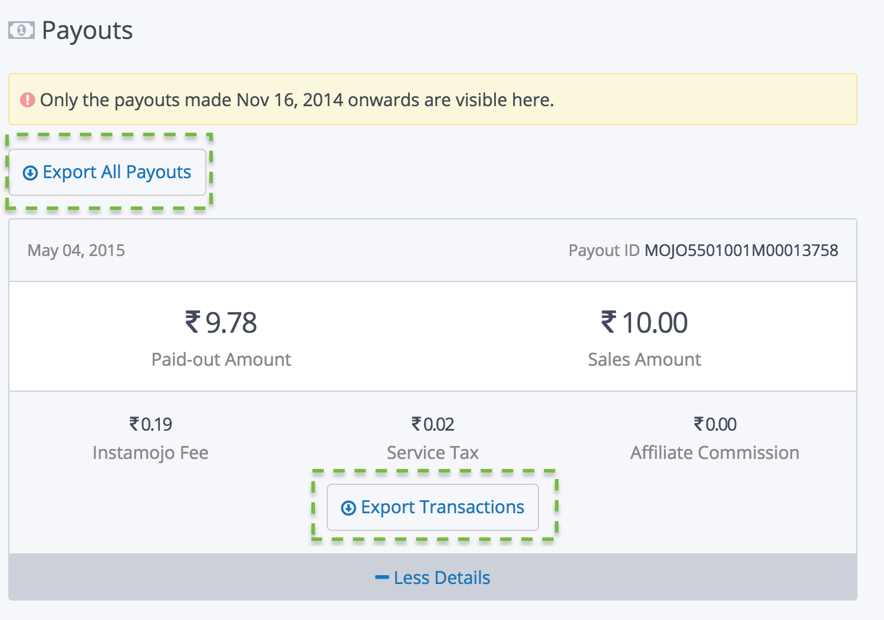Click the Affiliate Commission label

[715, 452]
